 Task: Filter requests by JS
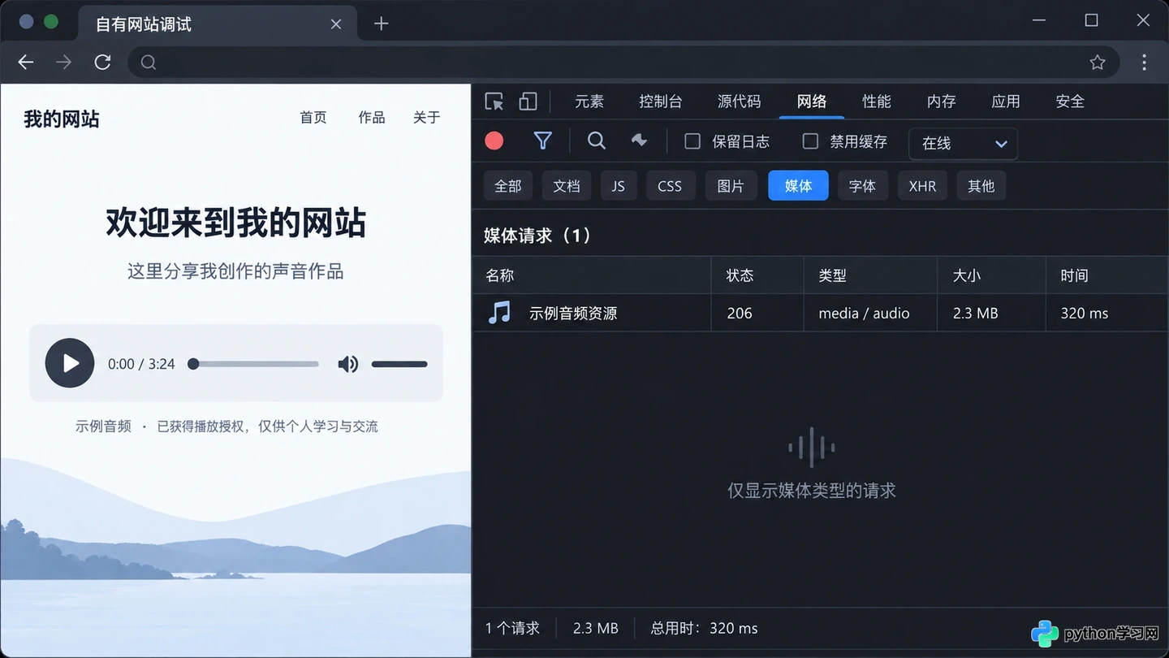pyautogui.click(x=619, y=186)
